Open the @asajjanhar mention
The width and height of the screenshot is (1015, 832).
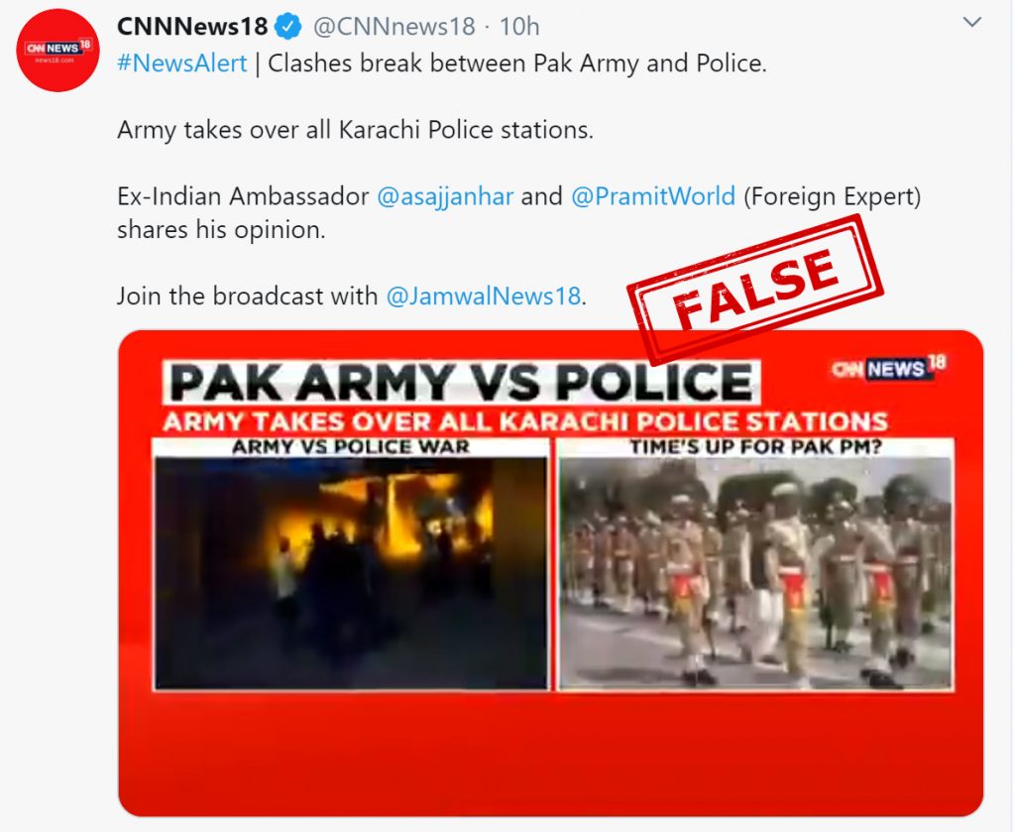(x=445, y=196)
